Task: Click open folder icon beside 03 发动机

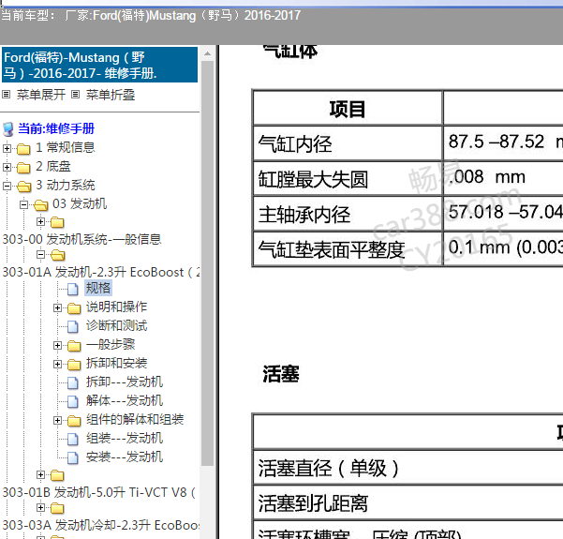Action: click(x=40, y=204)
